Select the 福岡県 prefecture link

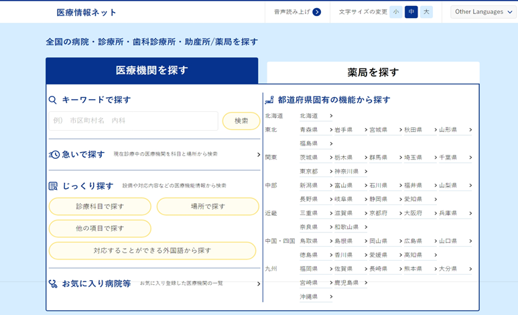[316, 269]
